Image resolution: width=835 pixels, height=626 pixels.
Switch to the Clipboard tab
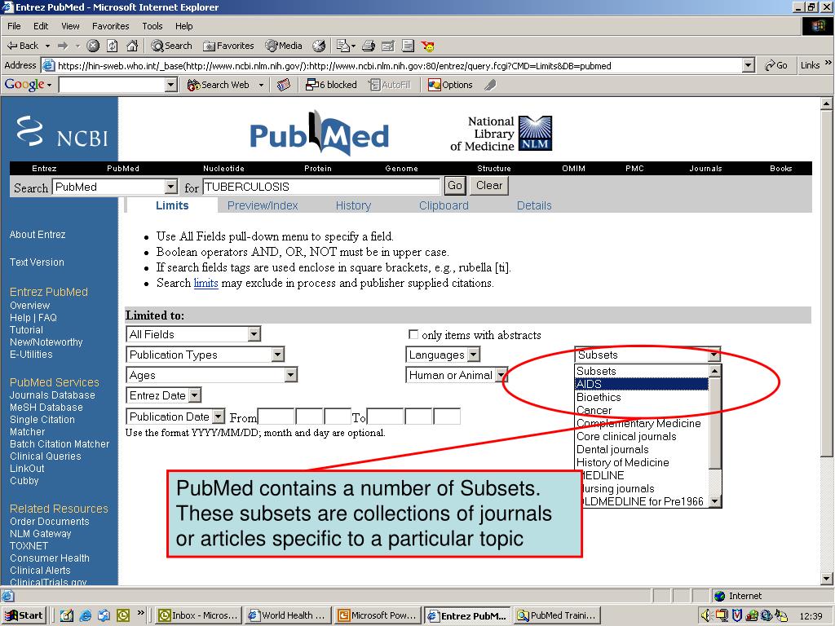444,205
